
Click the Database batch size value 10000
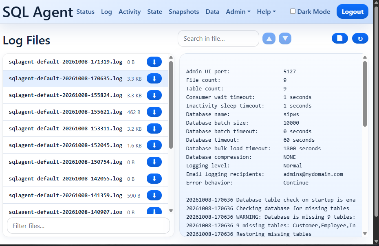coord(291,123)
